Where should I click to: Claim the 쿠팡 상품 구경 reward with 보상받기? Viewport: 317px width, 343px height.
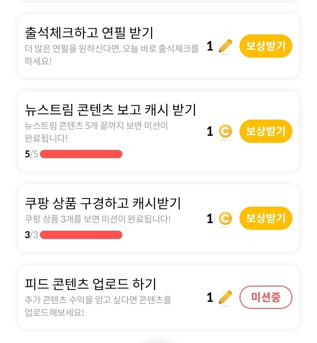tap(265, 218)
